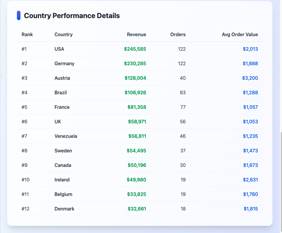
Task: Select France's revenue figure $81,358
Action: coord(137,107)
